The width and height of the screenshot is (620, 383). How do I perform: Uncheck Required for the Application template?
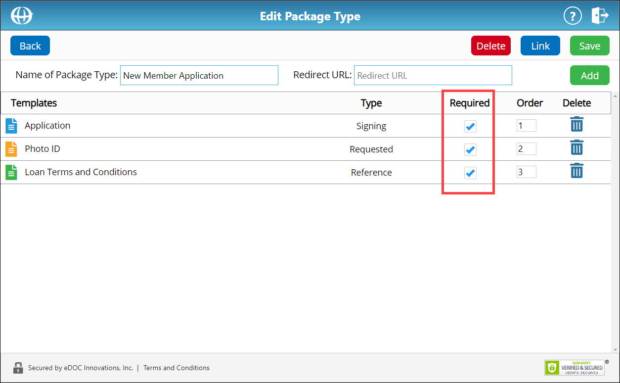click(x=470, y=126)
